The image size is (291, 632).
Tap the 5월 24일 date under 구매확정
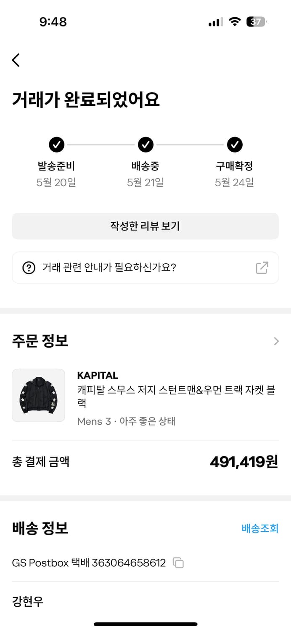235,182
